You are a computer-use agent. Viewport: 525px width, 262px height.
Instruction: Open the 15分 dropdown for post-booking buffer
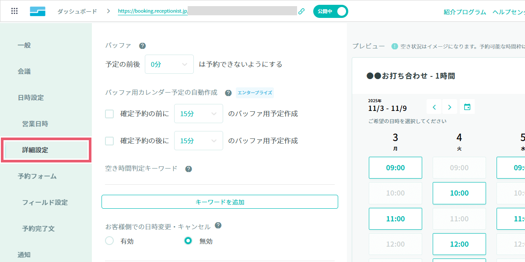[x=198, y=141]
